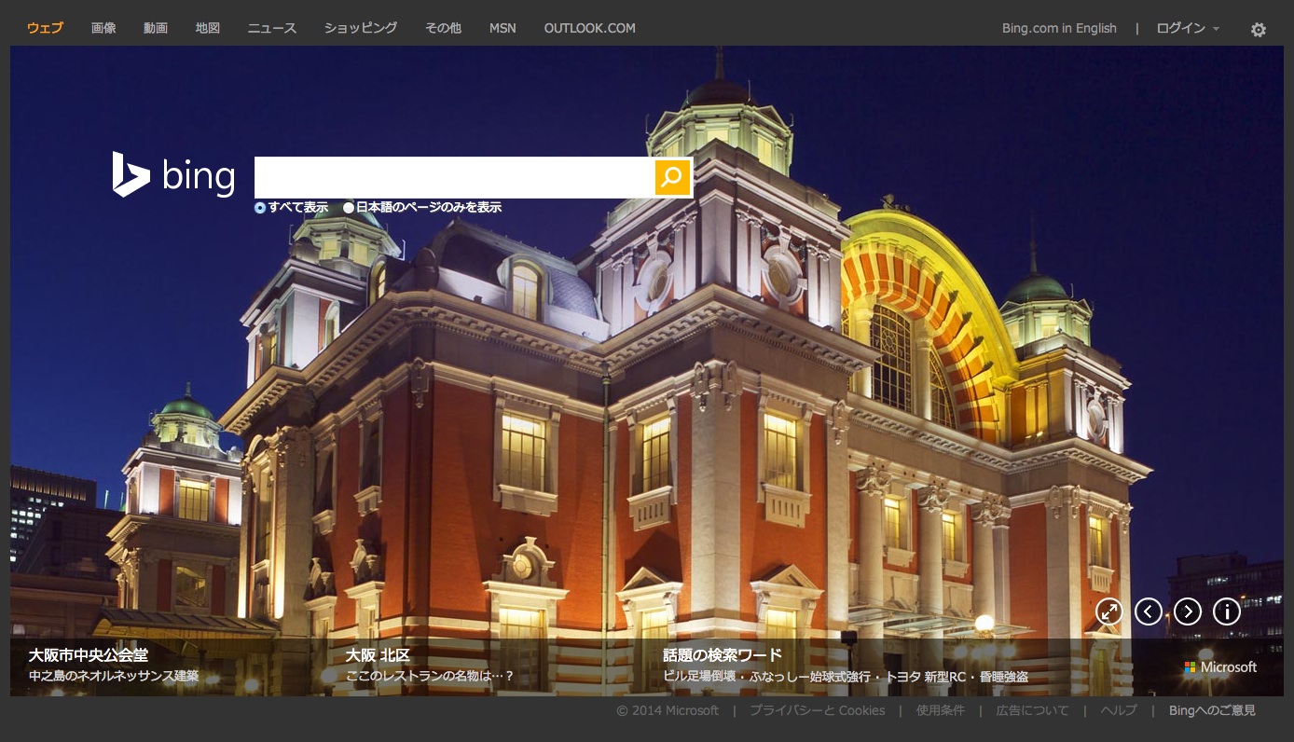Image resolution: width=1294 pixels, height=742 pixels.
Task: Click the Bing logo
Action: click(173, 175)
